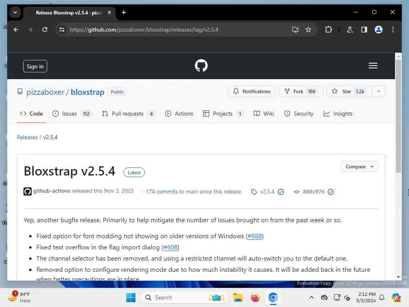The width and height of the screenshot is (409, 307).
Task: Open the Insights tab
Action: (x=338, y=114)
